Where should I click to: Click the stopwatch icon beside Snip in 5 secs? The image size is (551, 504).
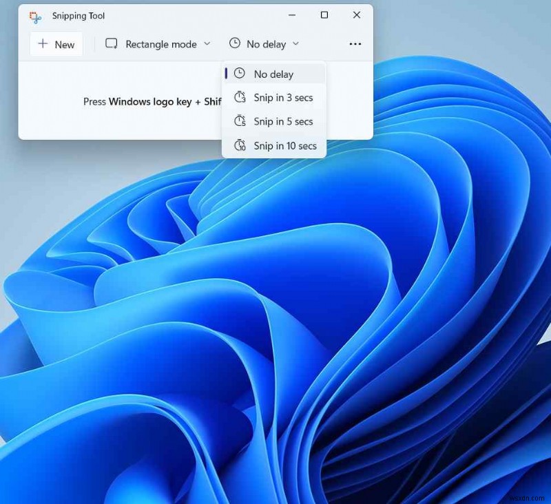[240, 122]
